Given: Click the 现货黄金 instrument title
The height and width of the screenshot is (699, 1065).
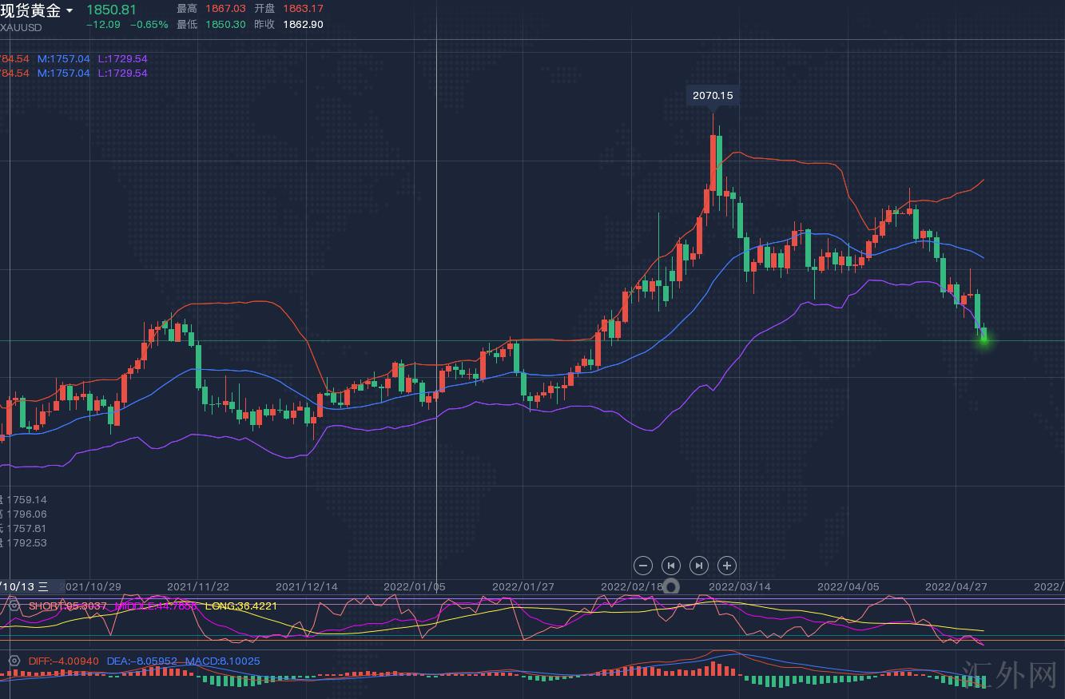Looking at the screenshot, I should click(x=30, y=10).
